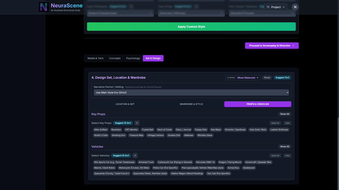Expand the Narrative Period setting select box
The image size is (339, 190).
tap(191, 92)
